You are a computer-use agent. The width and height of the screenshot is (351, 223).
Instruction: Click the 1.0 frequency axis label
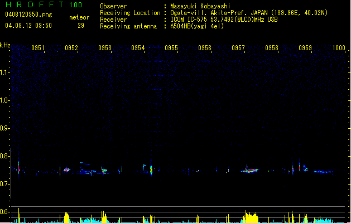[x=4, y=100]
